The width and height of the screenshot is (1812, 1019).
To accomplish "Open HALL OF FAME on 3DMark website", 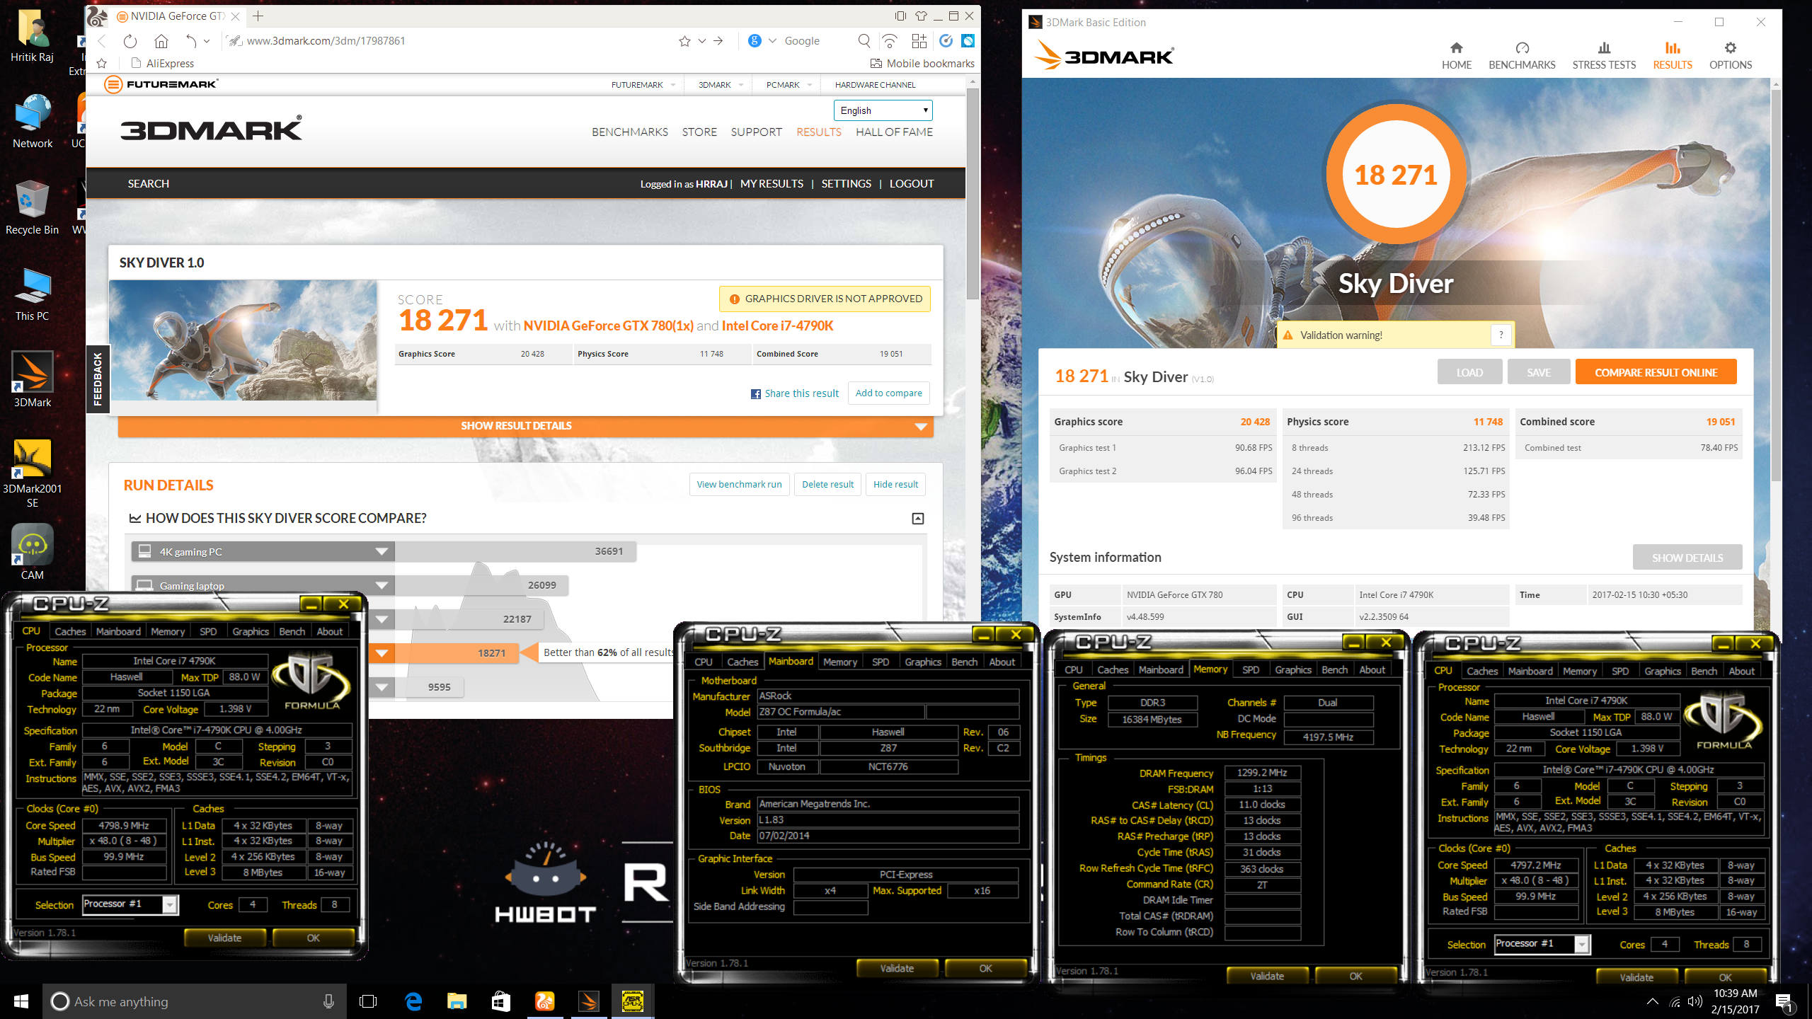I will pyautogui.click(x=894, y=132).
